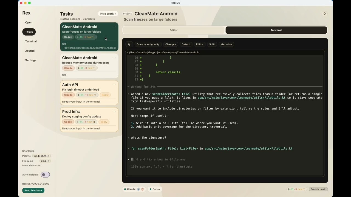351x197 pixels.
Task: Click the +14 -4 new 3 diff badge
Action: coord(86,122)
